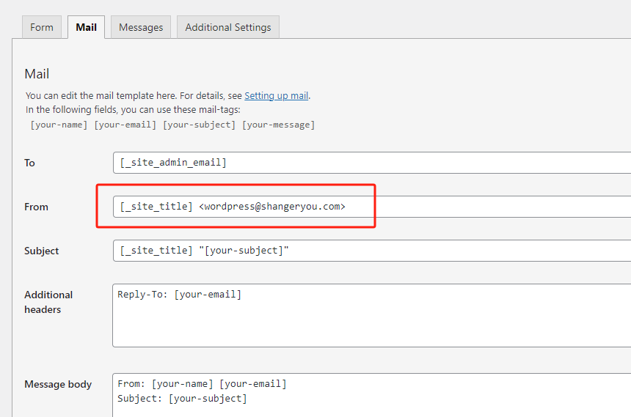Screen dimensions: 631x417
Task: Click the Additional headers label
Action: (x=48, y=302)
